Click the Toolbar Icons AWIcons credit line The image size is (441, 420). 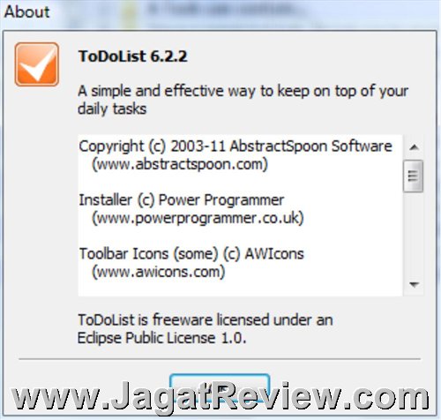191,253
